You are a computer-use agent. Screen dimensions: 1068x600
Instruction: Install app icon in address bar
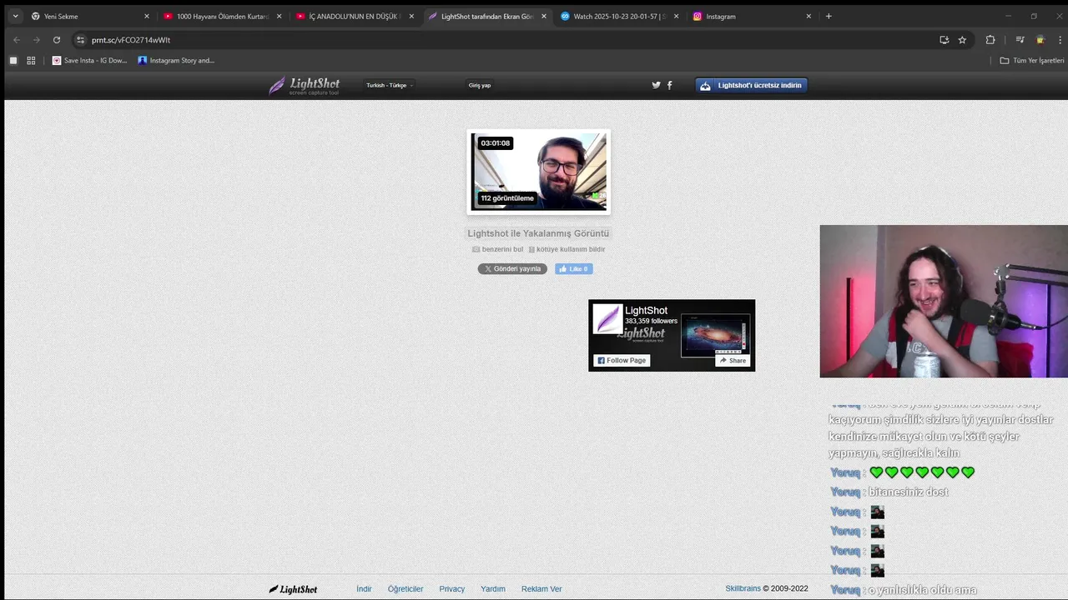pos(944,39)
